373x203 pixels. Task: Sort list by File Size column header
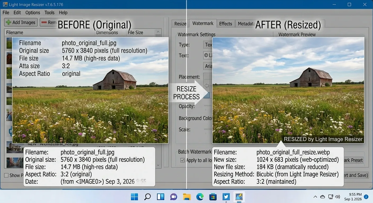pyautogui.click(x=140, y=33)
